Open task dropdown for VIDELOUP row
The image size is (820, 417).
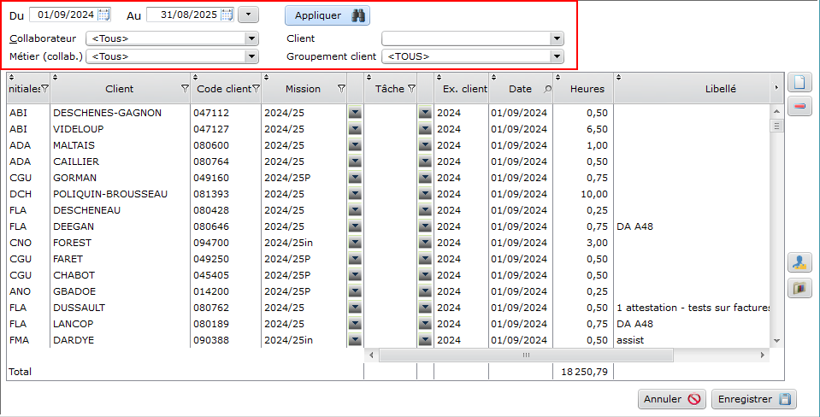(x=425, y=129)
